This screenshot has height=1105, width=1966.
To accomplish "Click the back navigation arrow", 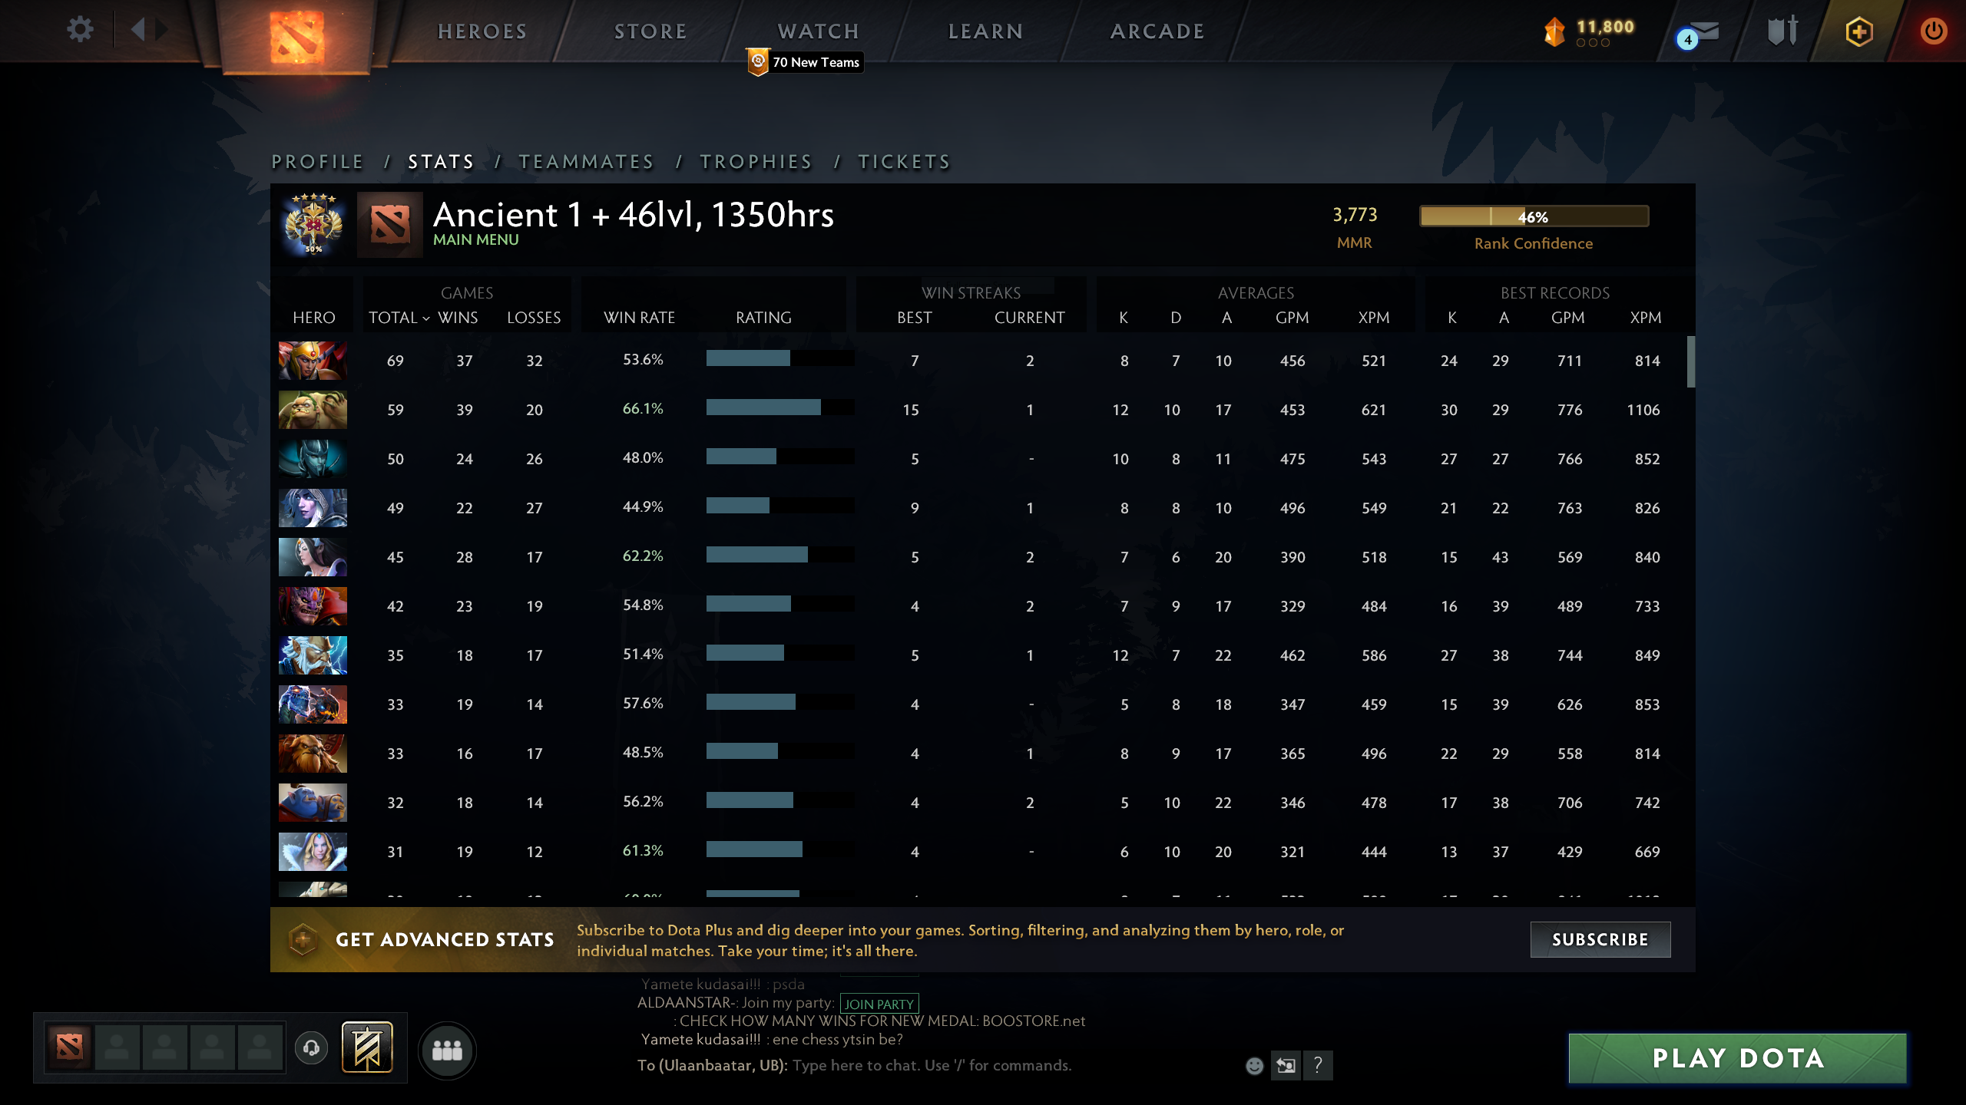I will 140,31.
